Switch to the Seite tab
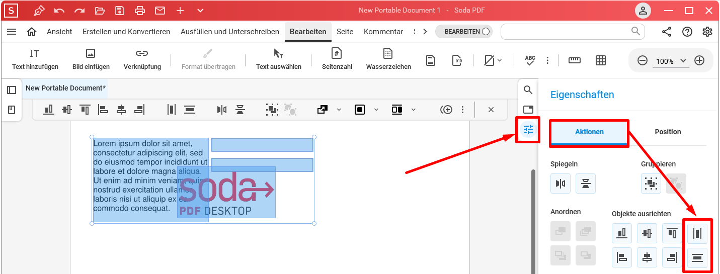 click(x=345, y=32)
